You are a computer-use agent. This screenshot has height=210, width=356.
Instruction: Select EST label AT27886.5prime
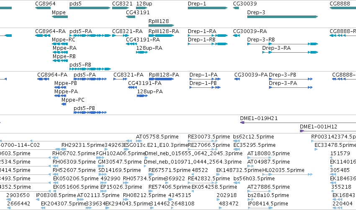point(269,187)
